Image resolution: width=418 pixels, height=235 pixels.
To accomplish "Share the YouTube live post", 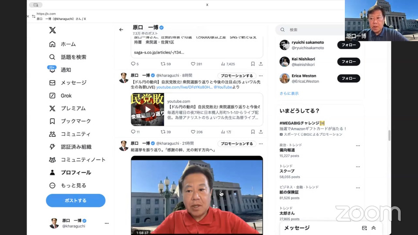I will 261,131.
